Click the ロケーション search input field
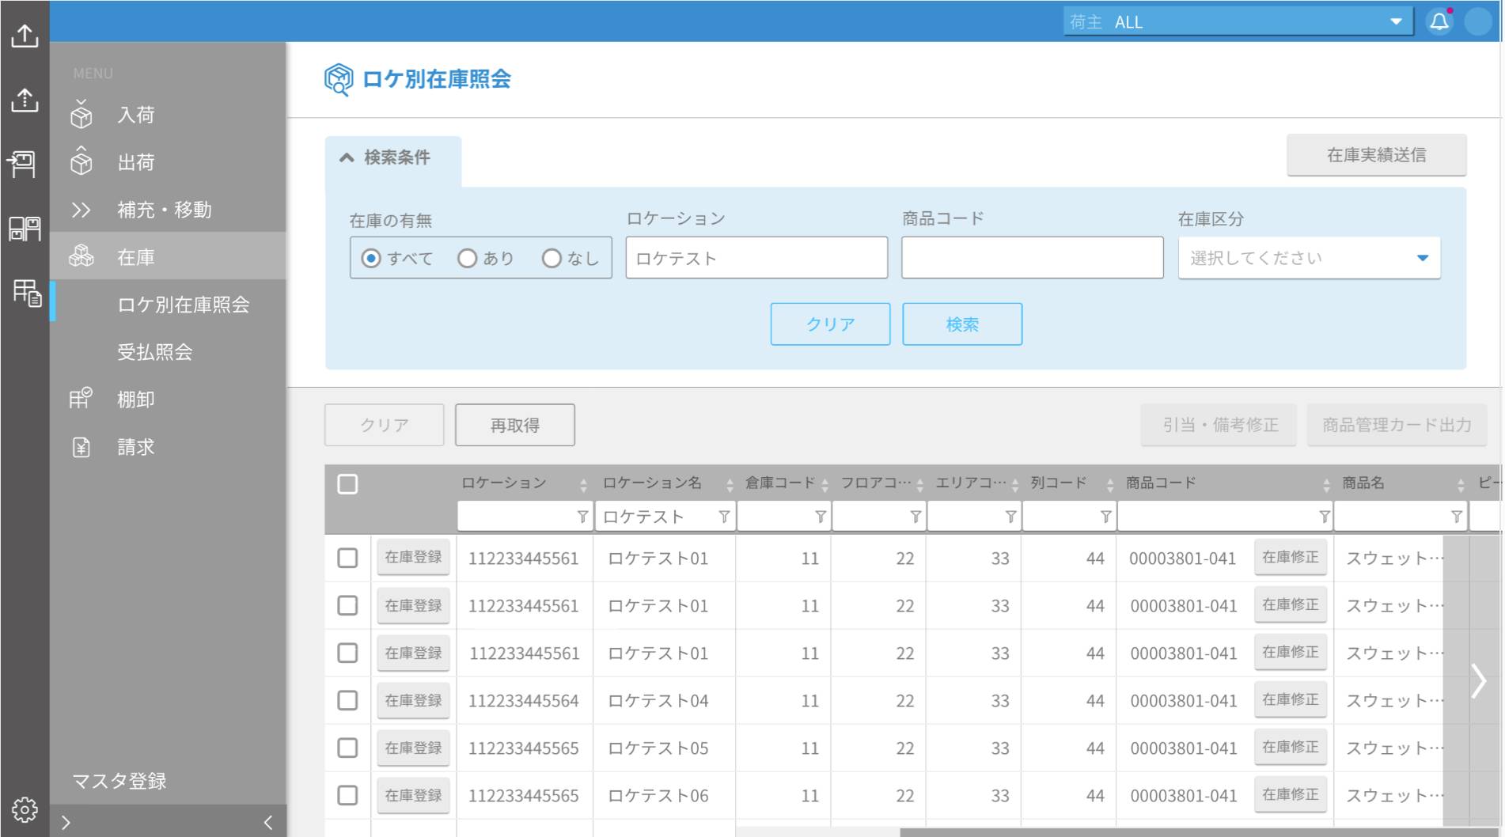 [756, 258]
